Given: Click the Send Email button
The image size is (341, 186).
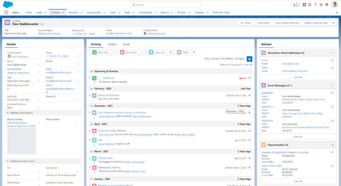Looking at the screenshot, I should (263, 23).
